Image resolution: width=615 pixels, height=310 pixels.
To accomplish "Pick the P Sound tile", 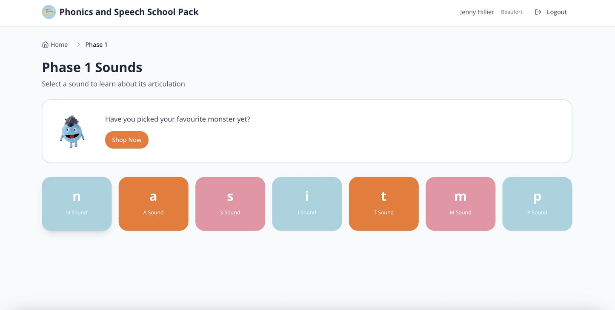I will click(537, 204).
